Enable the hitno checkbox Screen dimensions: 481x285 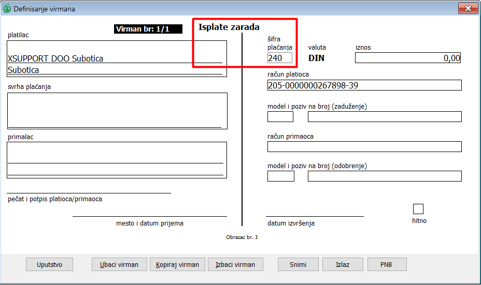point(418,209)
